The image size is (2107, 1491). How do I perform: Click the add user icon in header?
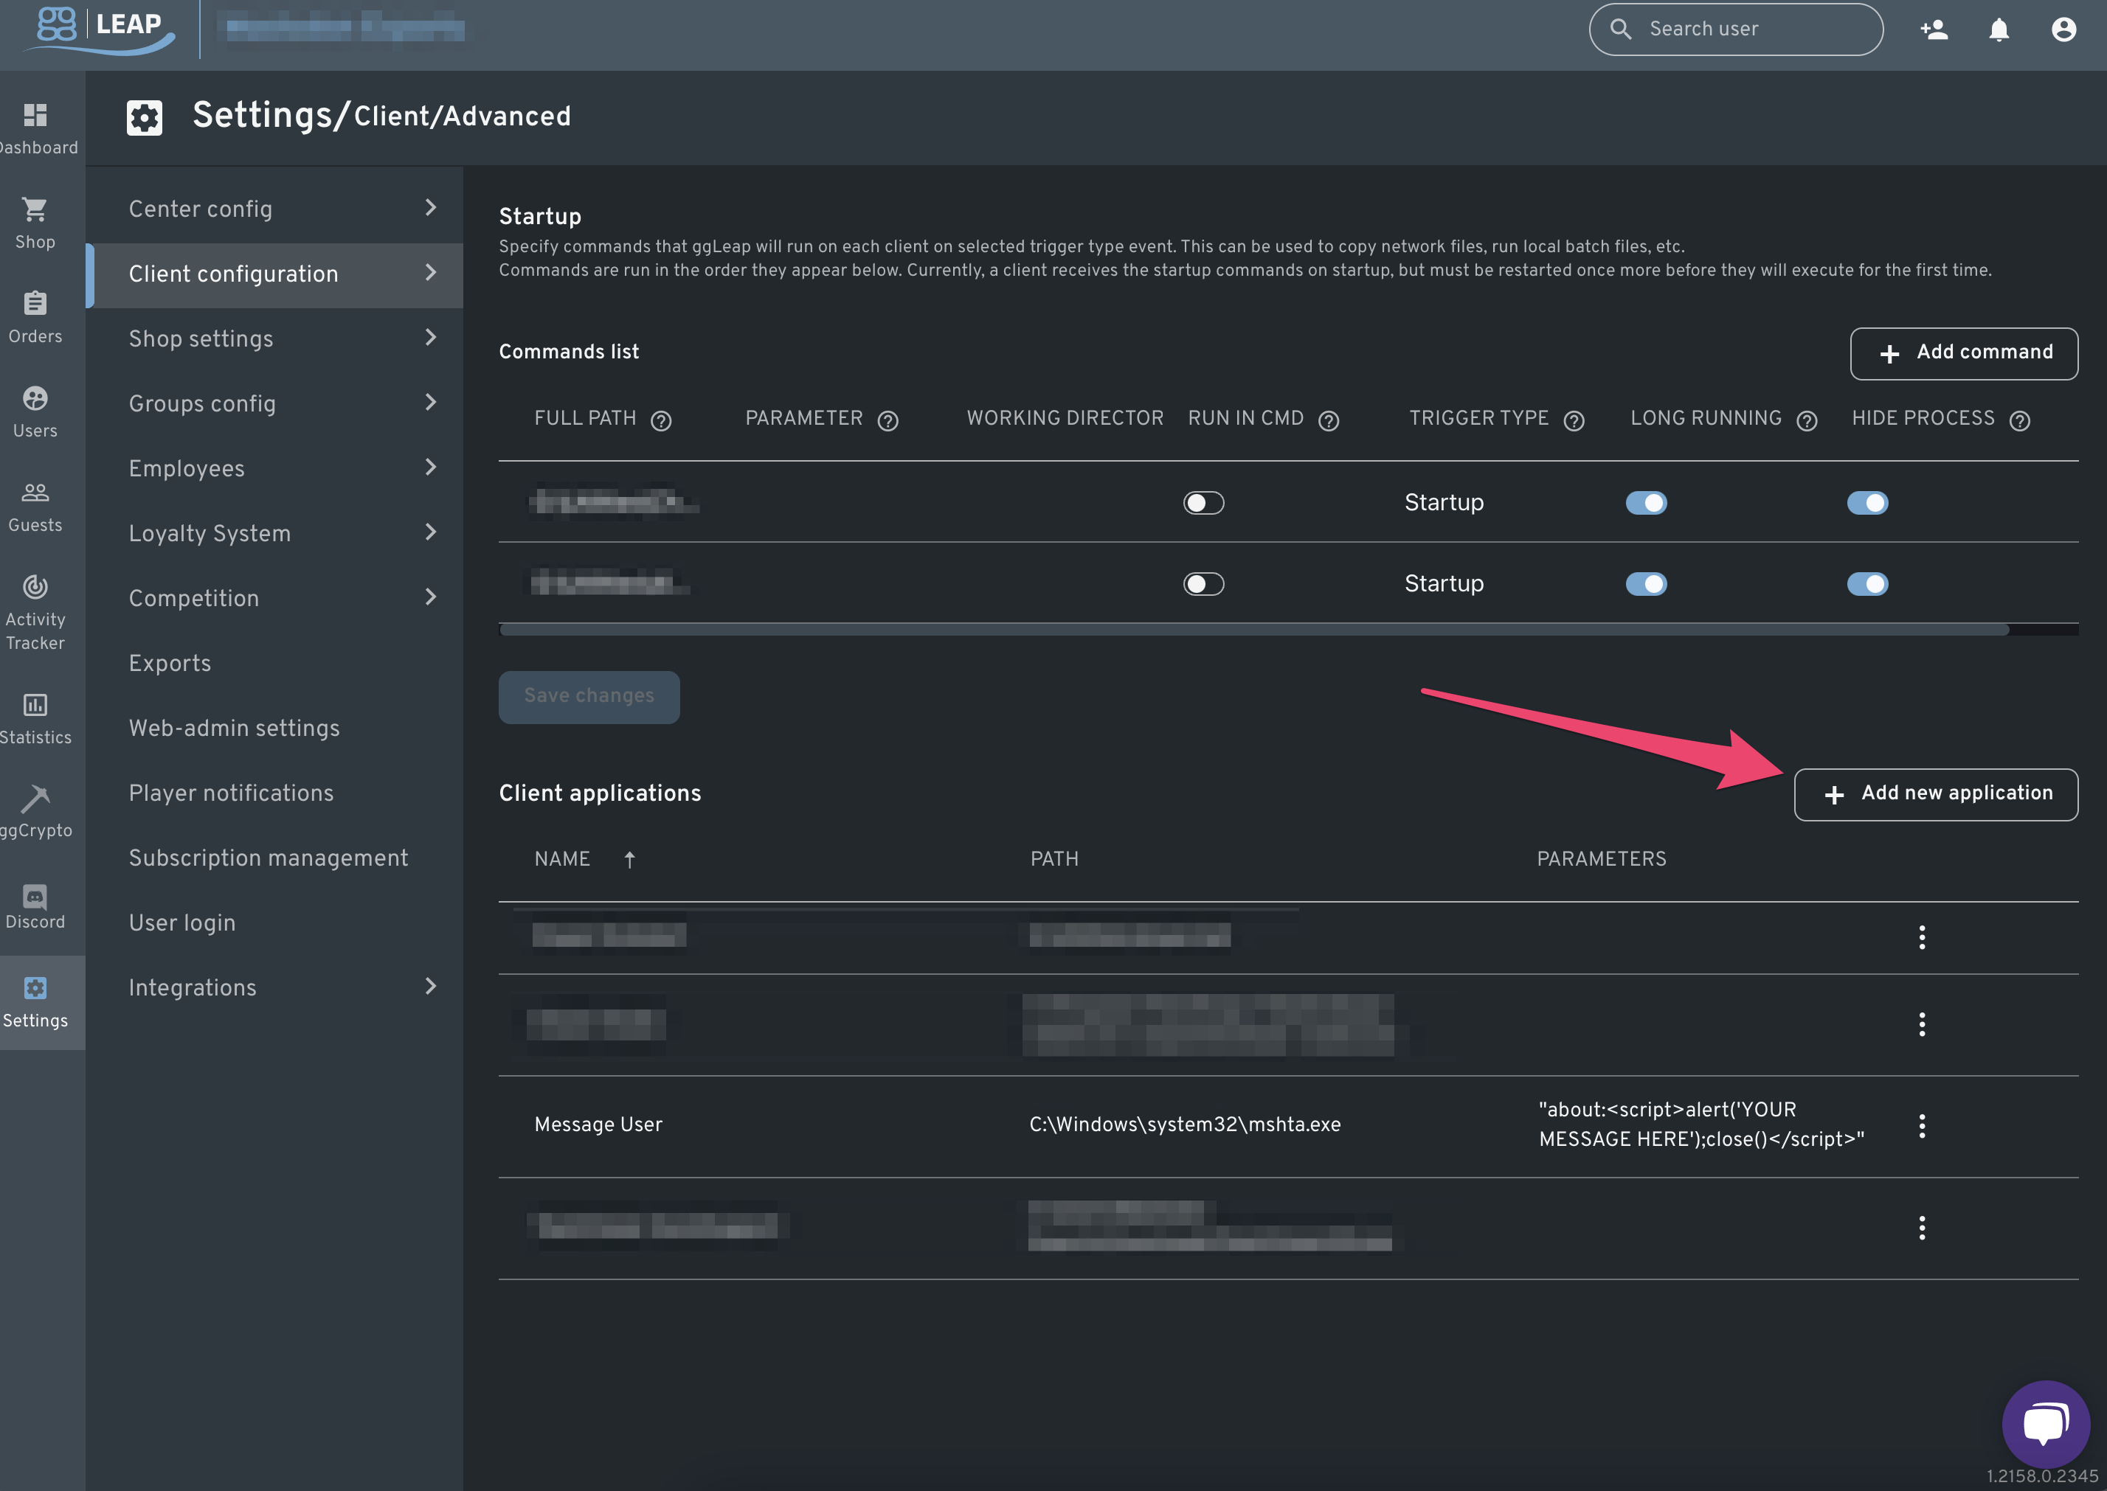click(1934, 29)
